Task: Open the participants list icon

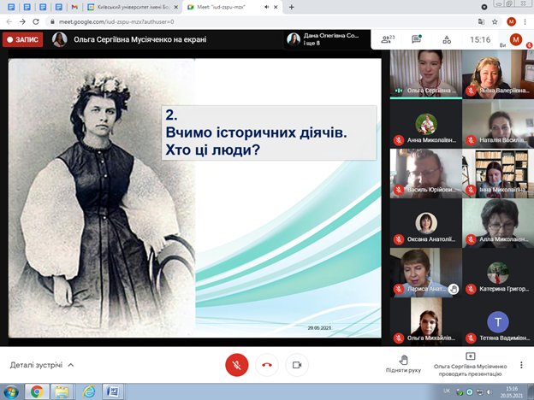Action: 387,39
